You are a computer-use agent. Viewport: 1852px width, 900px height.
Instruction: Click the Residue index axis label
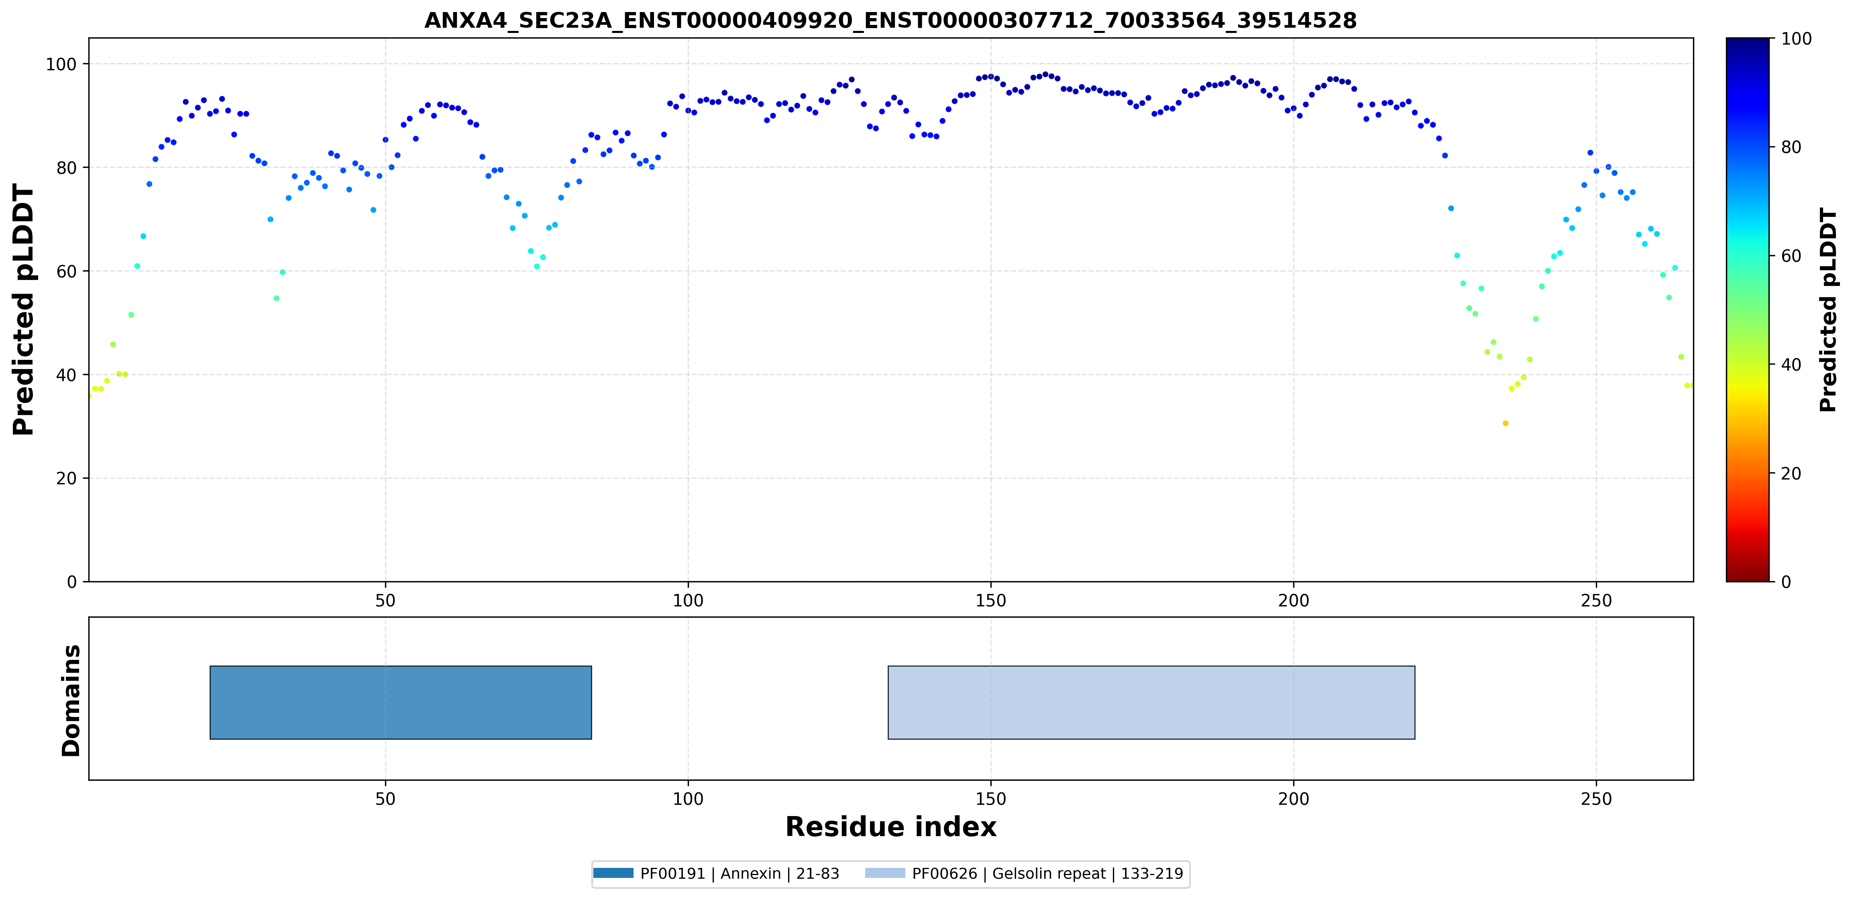tap(891, 827)
